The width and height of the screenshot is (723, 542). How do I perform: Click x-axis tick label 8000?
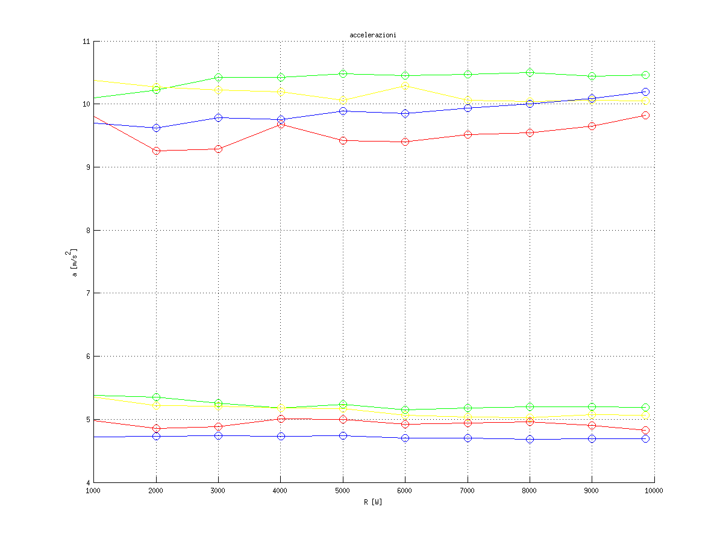point(530,491)
